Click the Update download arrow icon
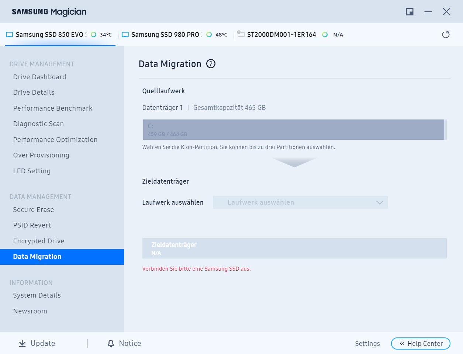 tap(23, 343)
